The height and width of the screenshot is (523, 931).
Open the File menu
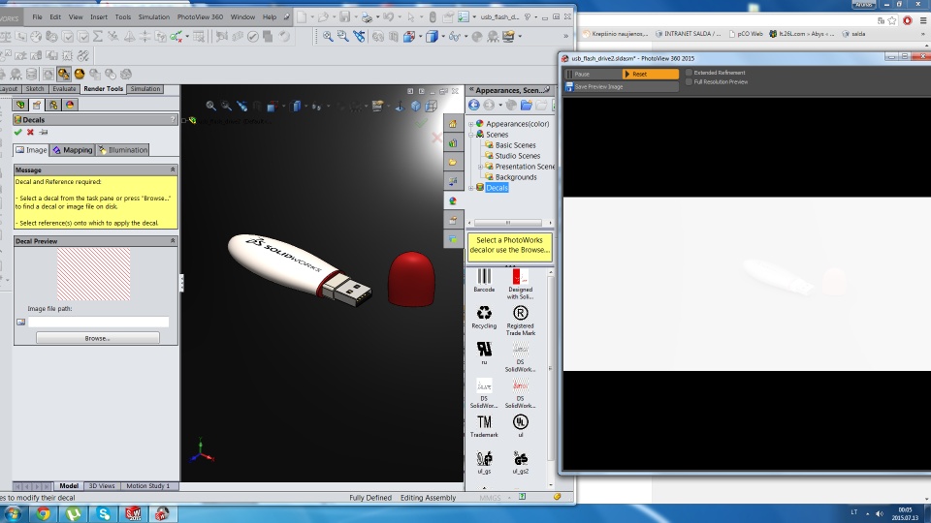[x=37, y=17]
